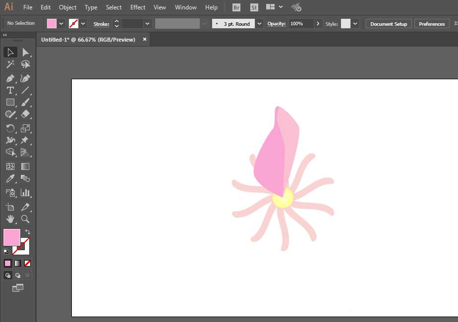
Task: Open the Object menu
Action: (67, 7)
